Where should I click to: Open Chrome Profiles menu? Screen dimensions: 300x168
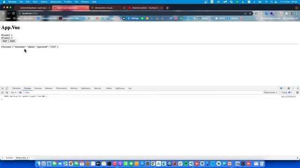[x=67, y=2]
